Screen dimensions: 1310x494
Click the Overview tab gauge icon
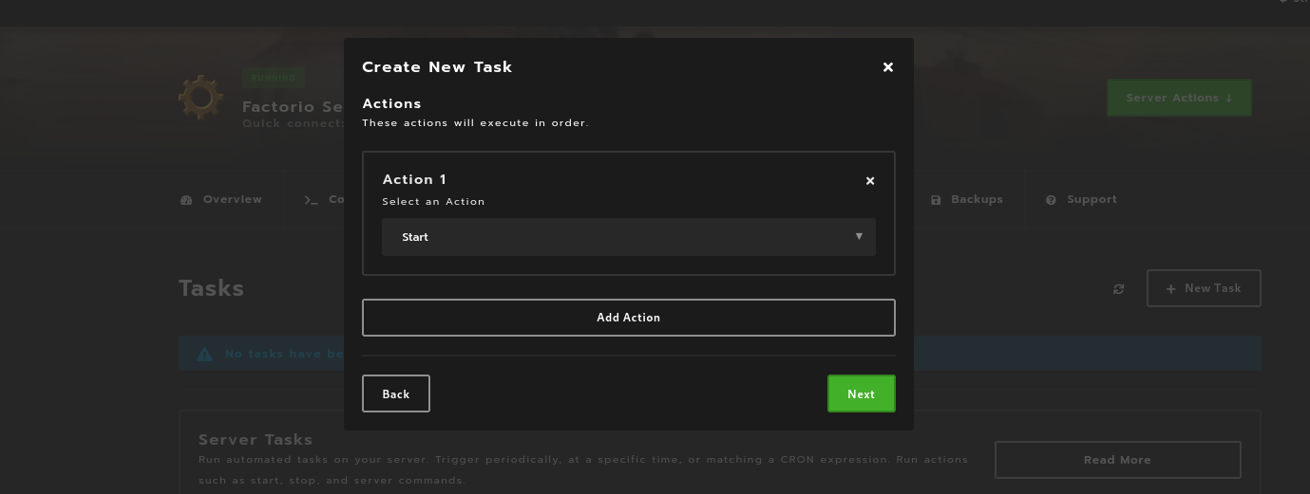click(186, 200)
